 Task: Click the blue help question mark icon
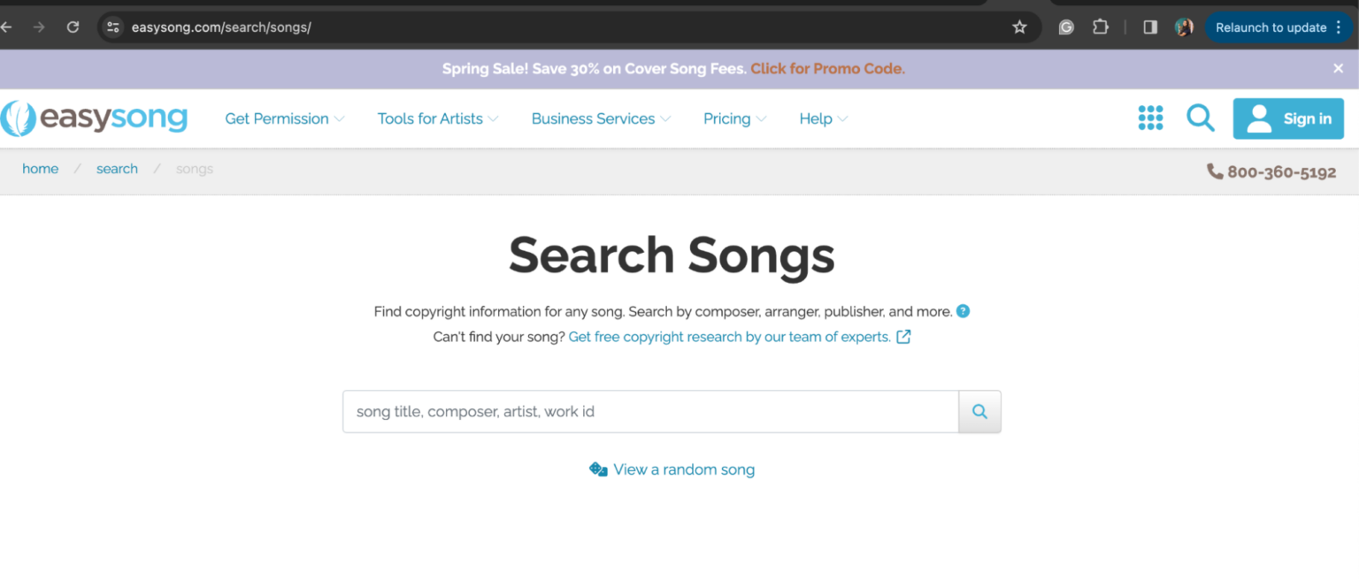(964, 311)
